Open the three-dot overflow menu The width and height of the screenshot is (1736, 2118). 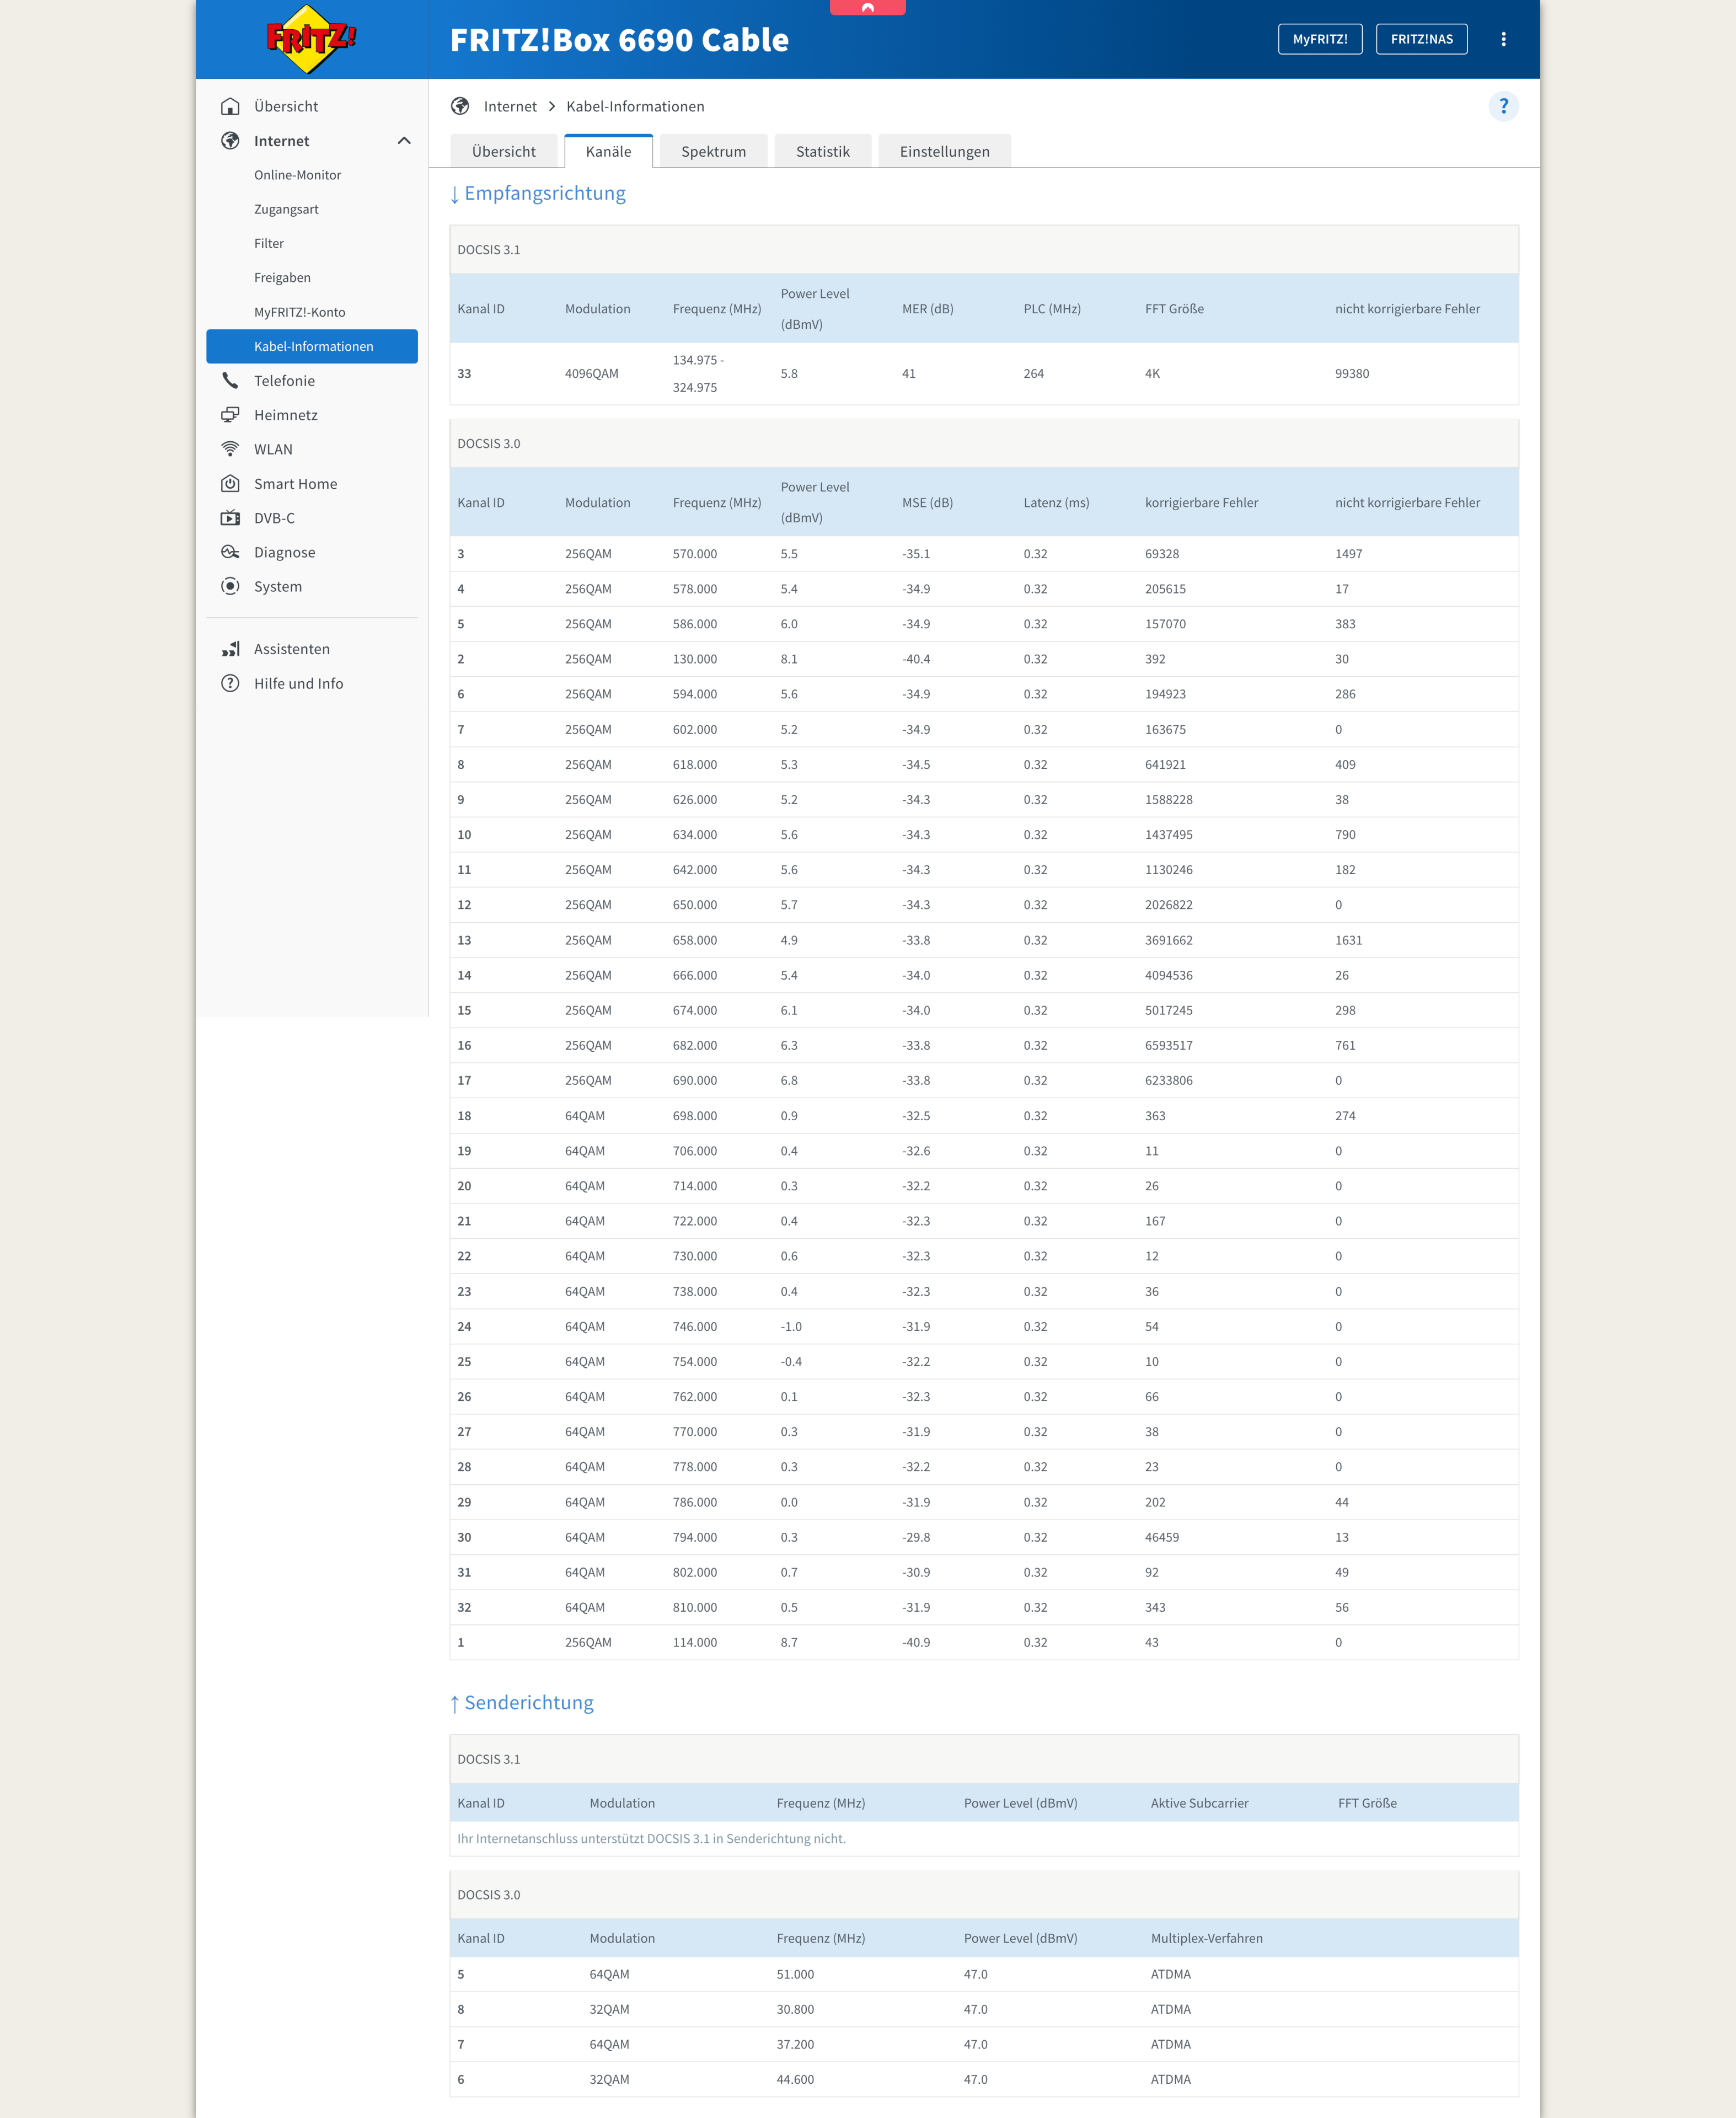tap(1503, 39)
